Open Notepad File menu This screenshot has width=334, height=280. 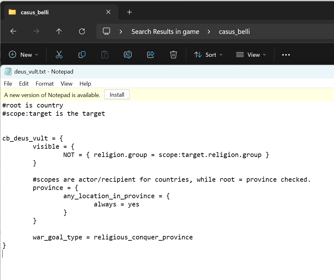8,83
